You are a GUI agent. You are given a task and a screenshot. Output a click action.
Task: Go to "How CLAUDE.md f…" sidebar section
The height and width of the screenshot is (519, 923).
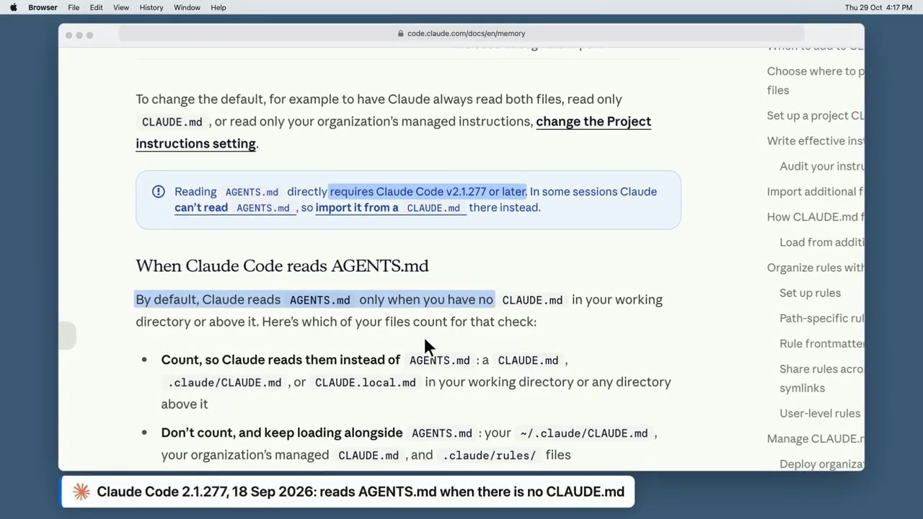[x=815, y=216]
